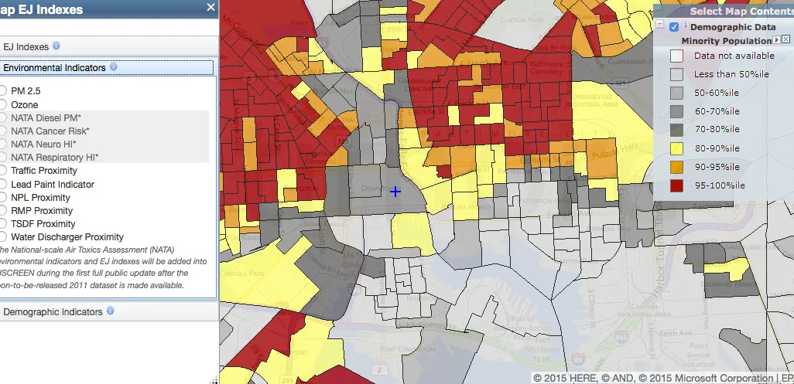
Task: Click info icon next to EJ Indexes
Action: point(56,46)
